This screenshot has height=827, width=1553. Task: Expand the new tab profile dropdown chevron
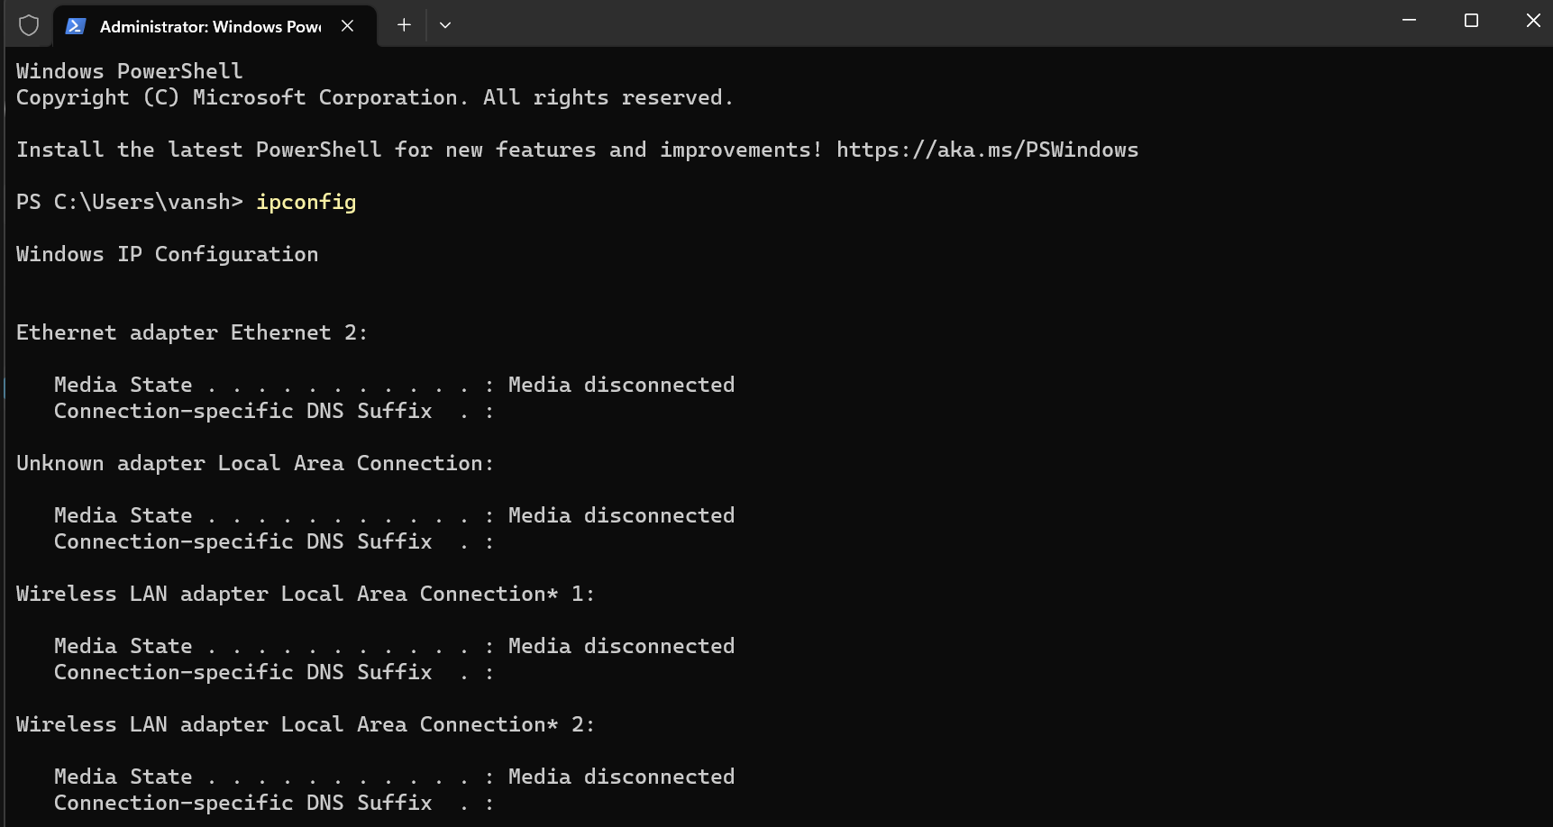pos(445,25)
